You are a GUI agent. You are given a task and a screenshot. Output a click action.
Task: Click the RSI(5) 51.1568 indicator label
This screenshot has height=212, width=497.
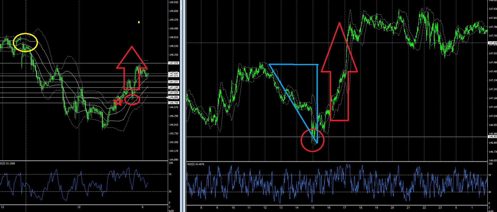(7, 164)
